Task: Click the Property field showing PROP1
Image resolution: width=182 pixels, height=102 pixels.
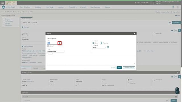Action: tap(99, 47)
